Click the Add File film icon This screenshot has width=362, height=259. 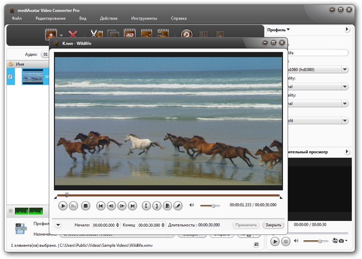click(51, 34)
